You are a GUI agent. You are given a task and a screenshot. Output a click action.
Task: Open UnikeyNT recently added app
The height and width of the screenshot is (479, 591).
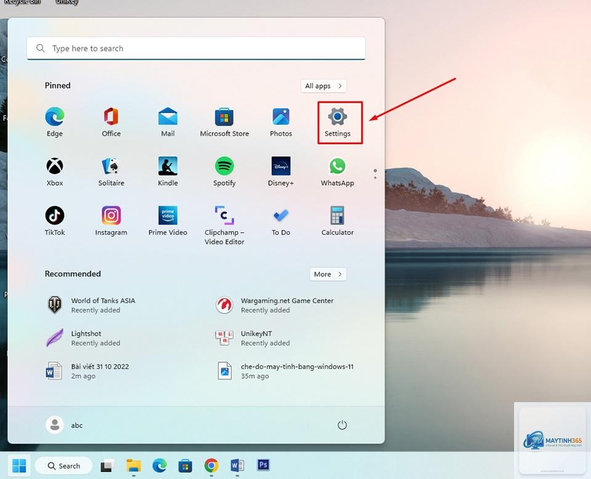click(252, 338)
